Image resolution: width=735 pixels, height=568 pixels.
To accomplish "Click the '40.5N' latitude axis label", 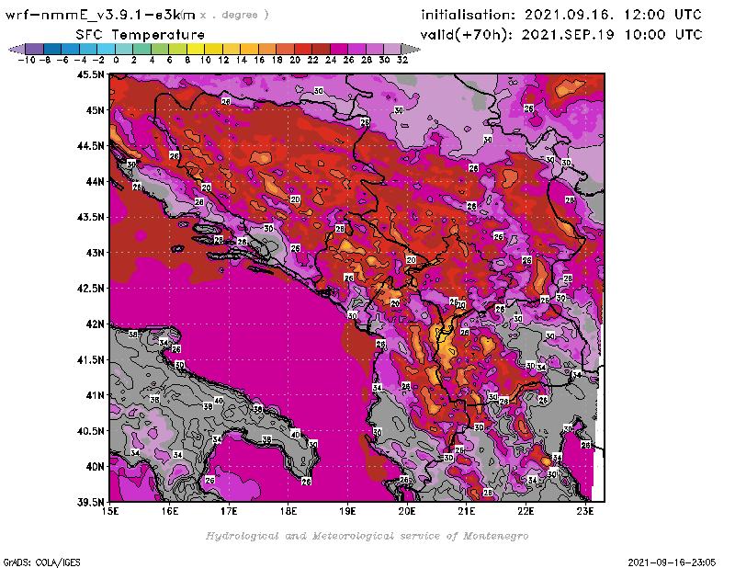I will point(90,431).
